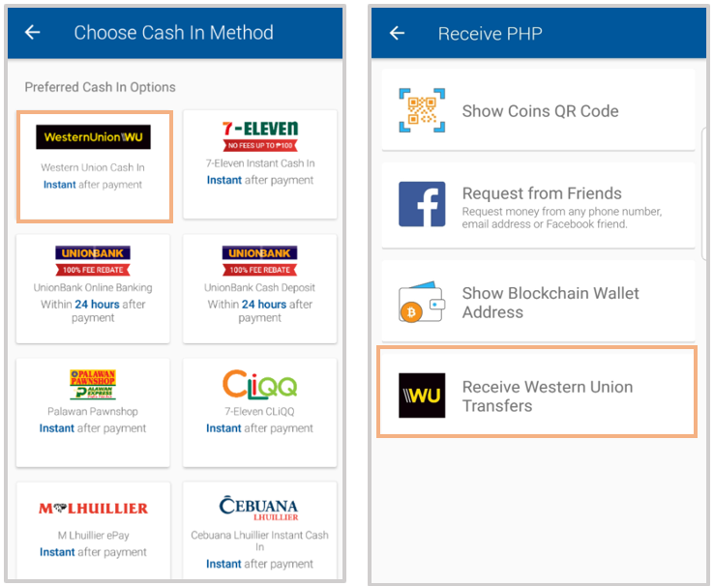Choose UnionBank Cash Deposit option

[260, 288]
